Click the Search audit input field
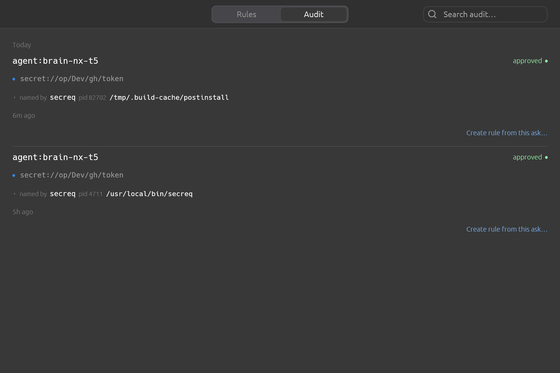Viewport: 560px width, 373px height. tap(485, 14)
